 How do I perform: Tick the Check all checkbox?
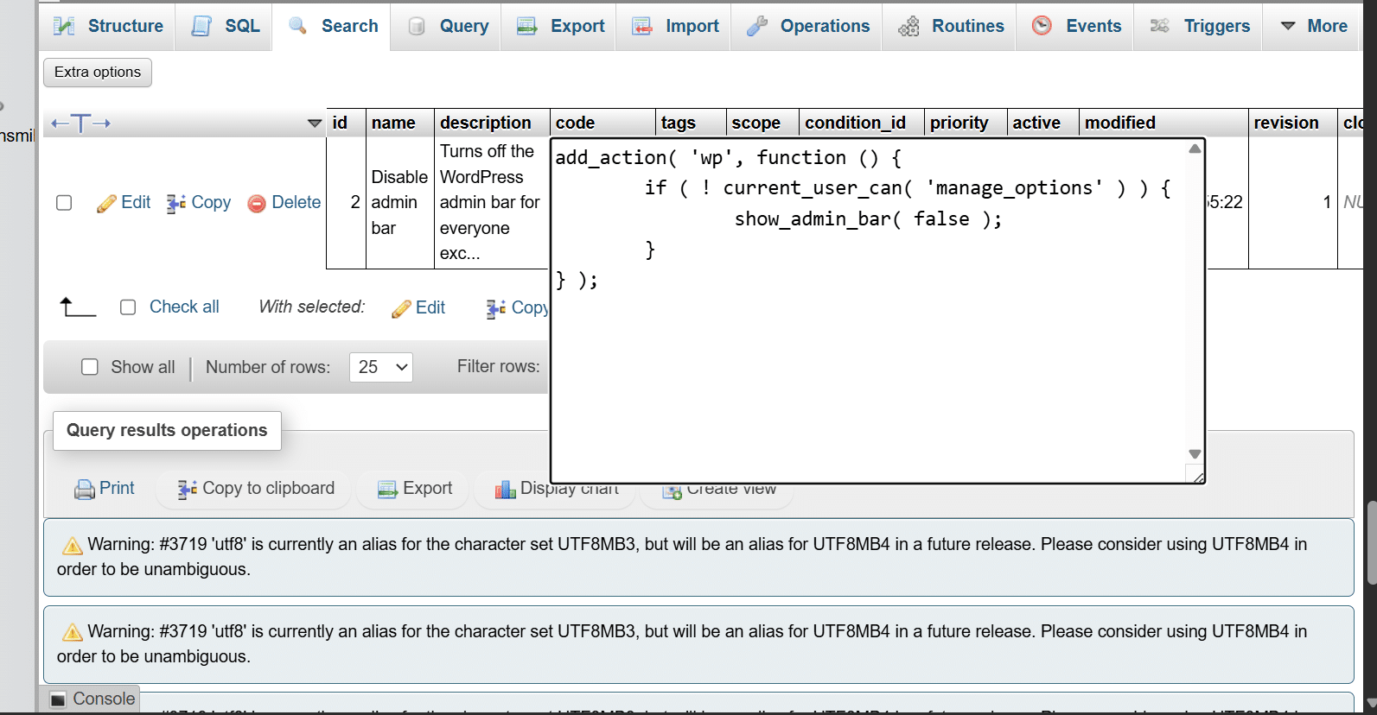pyautogui.click(x=128, y=307)
